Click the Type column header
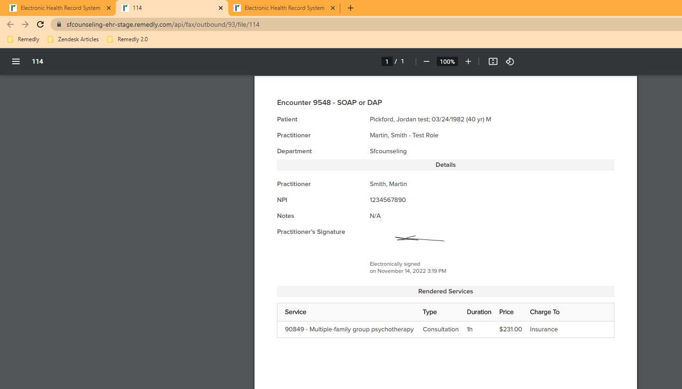The image size is (682, 389). click(429, 312)
